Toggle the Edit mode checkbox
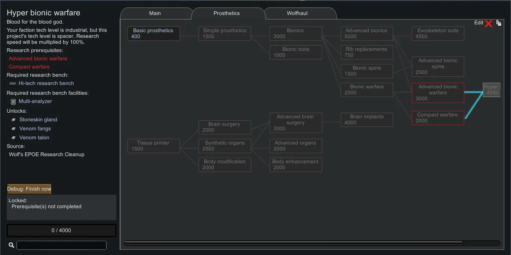Viewport: 511px width, 255px height. point(488,23)
